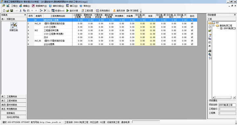Click copy icon in 项目管理 side toolbar

click(210, 39)
